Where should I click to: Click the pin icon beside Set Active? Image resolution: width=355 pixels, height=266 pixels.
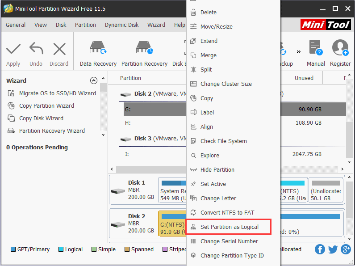[193, 184]
